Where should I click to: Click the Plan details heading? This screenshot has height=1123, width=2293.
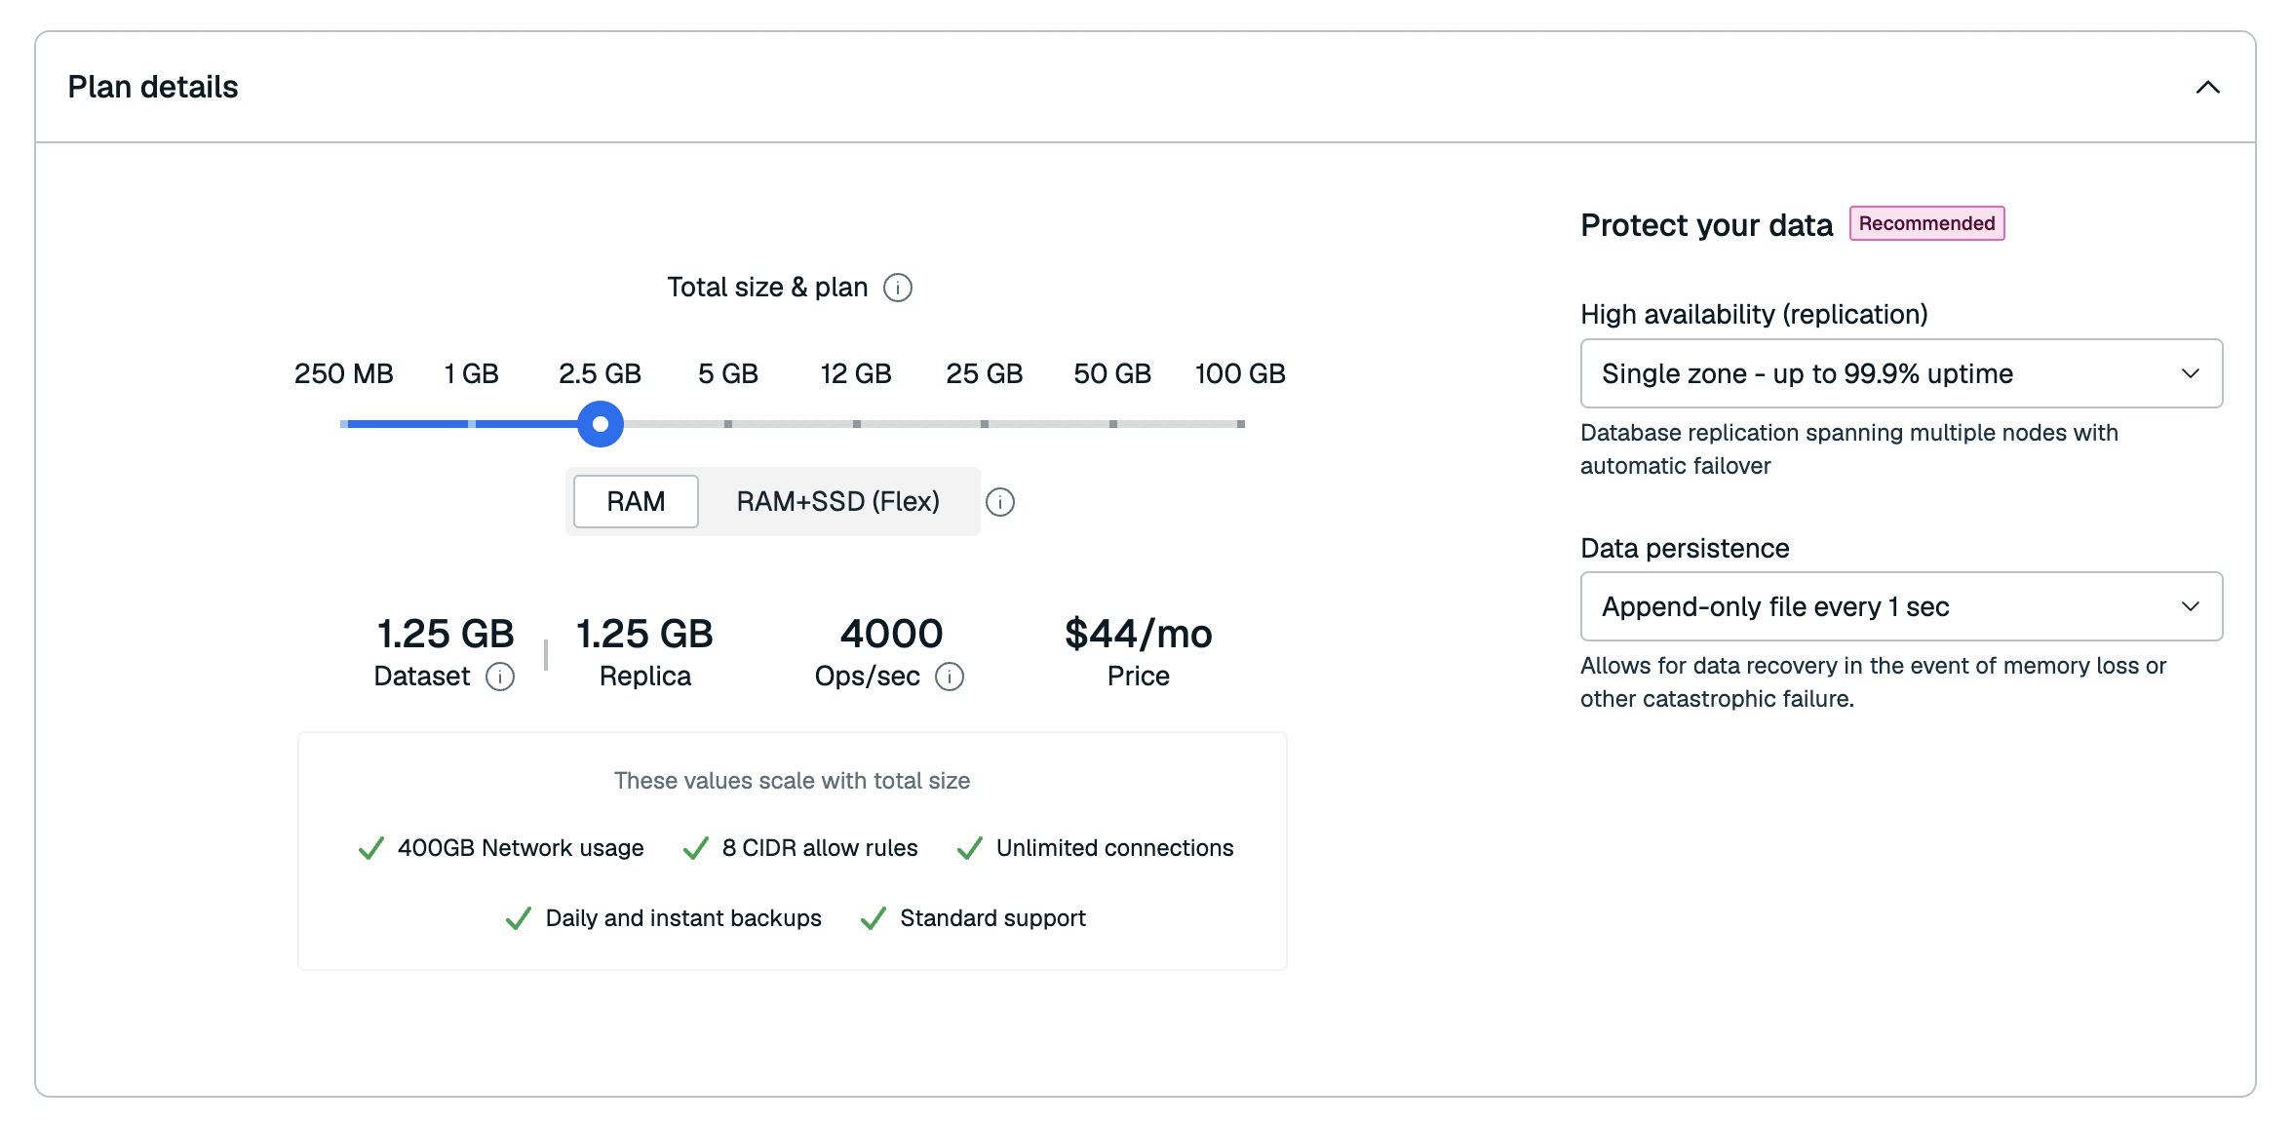point(153,87)
